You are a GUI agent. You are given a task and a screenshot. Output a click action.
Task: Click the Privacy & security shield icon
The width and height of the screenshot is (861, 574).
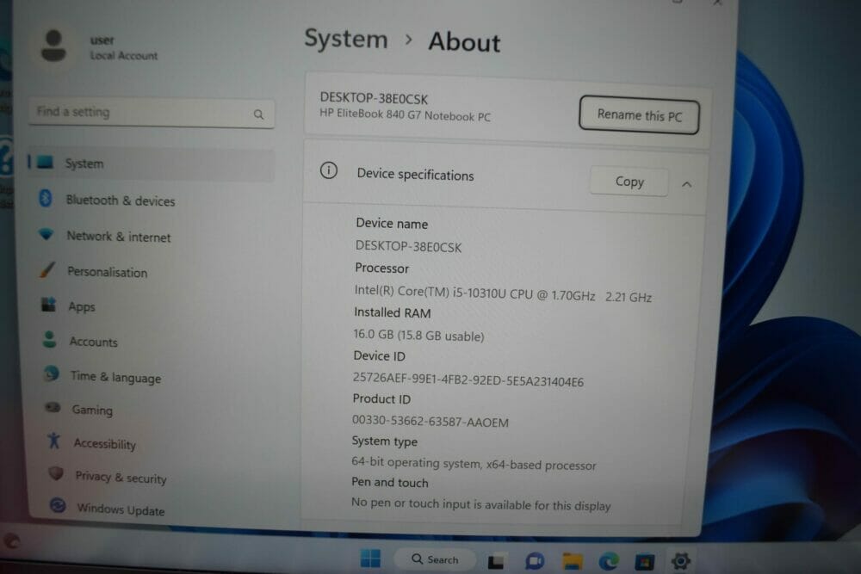coord(56,473)
